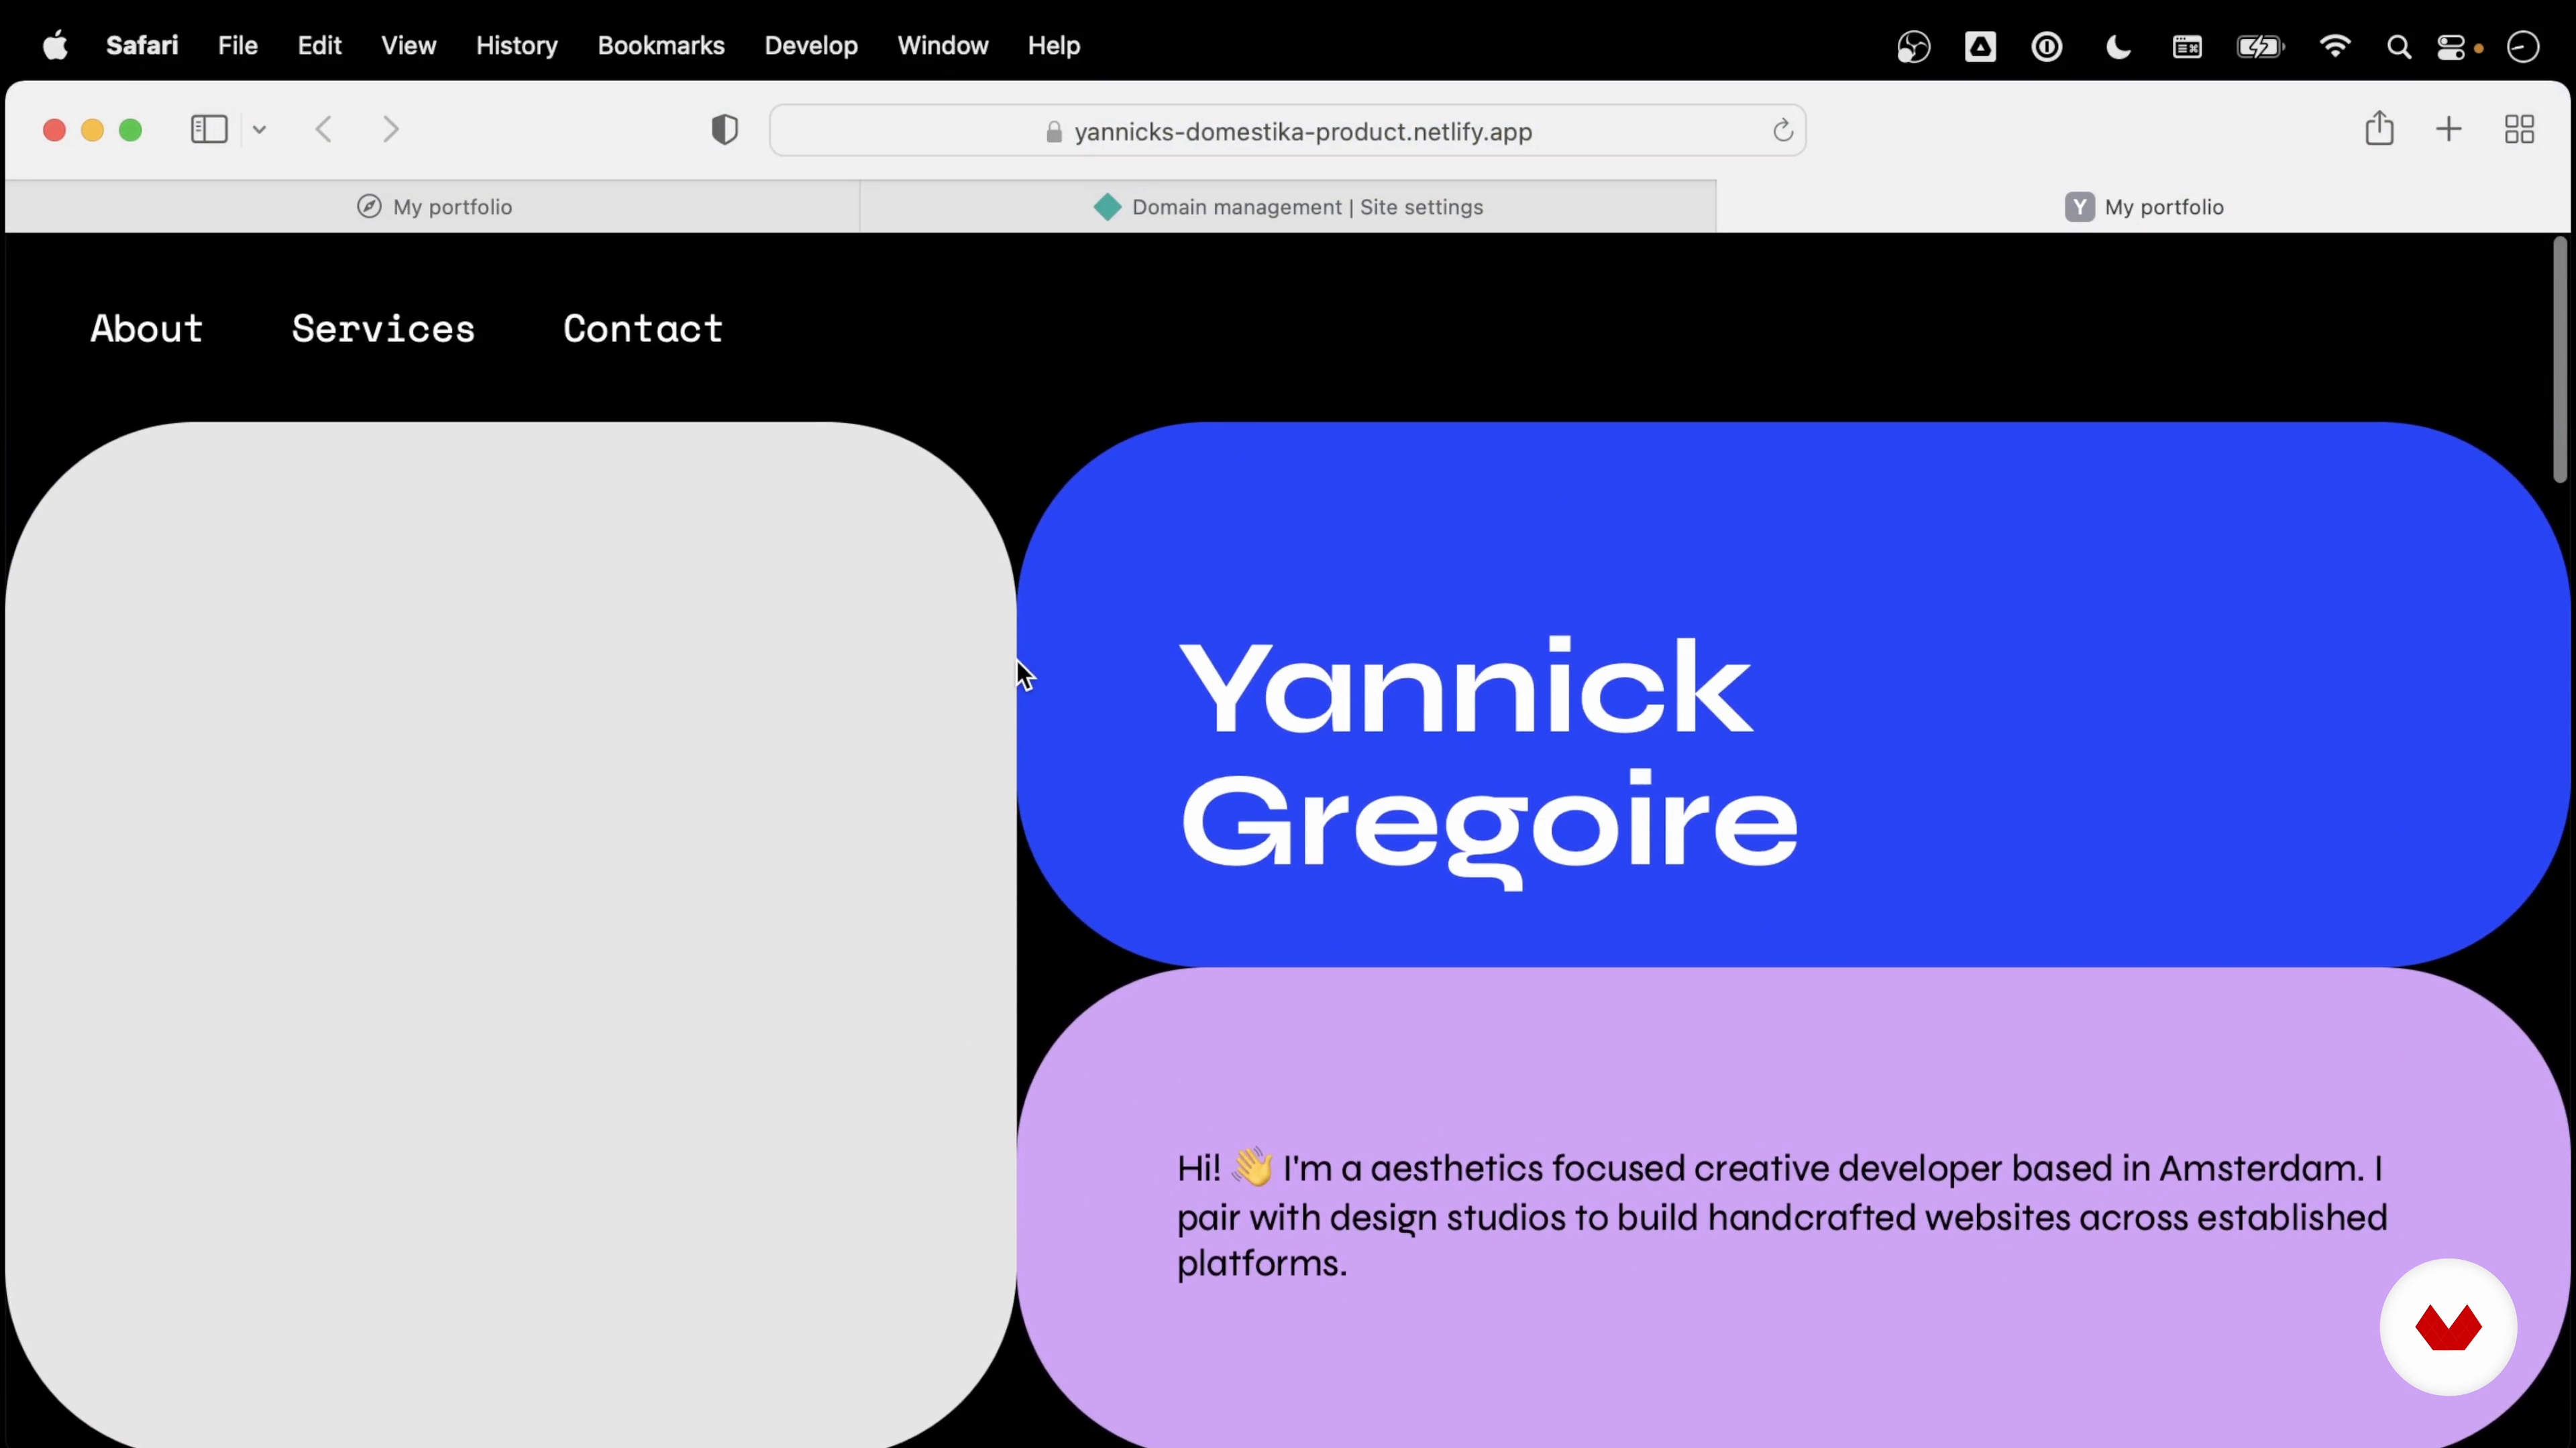
Task: Open the keyboard input menu bar icon
Action: pos(2187,47)
